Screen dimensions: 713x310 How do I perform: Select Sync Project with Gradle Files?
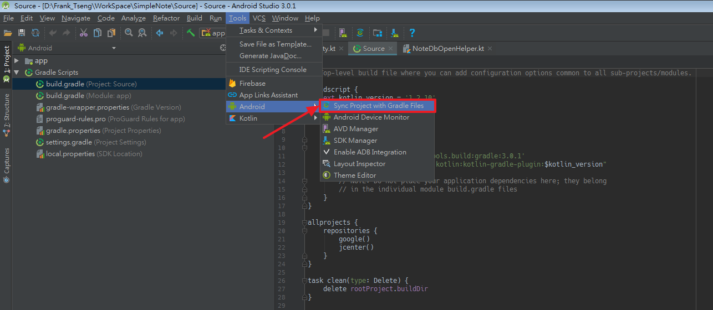(x=378, y=106)
